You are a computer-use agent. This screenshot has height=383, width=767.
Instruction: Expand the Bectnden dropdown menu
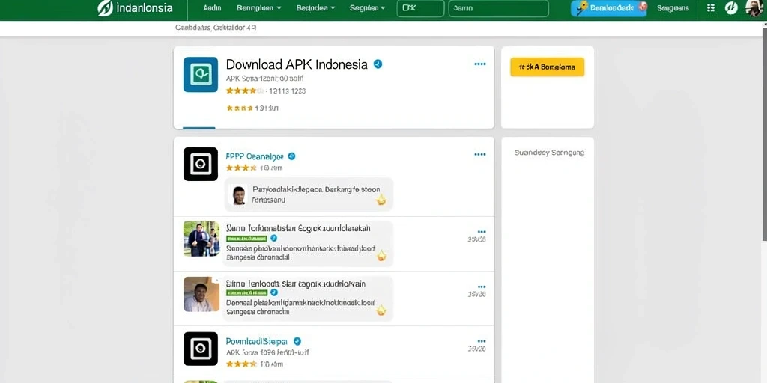point(315,8)
